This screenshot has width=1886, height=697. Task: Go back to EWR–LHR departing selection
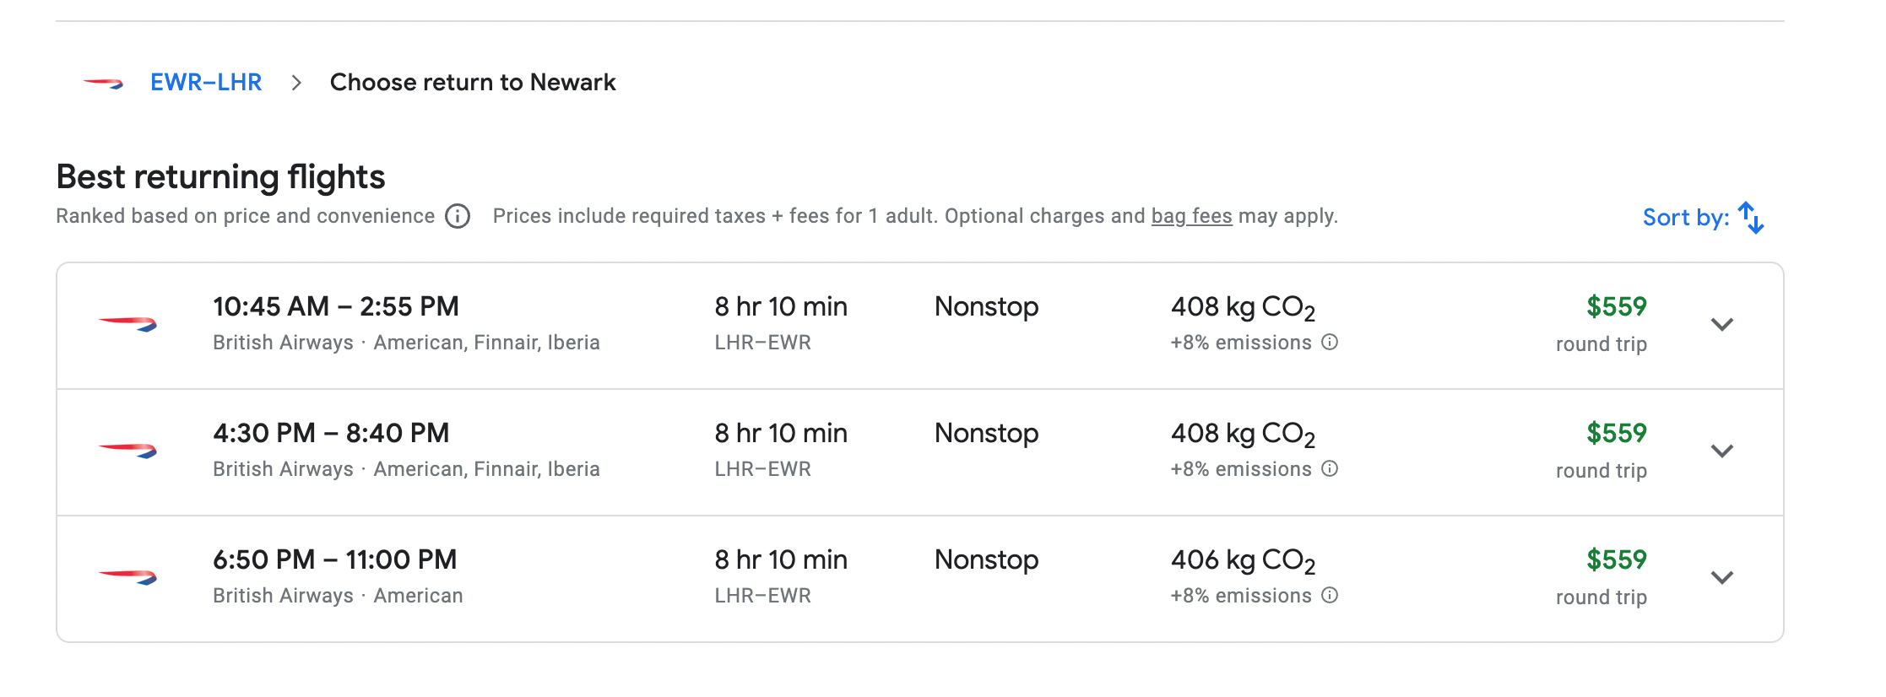[x=206, y=83]
